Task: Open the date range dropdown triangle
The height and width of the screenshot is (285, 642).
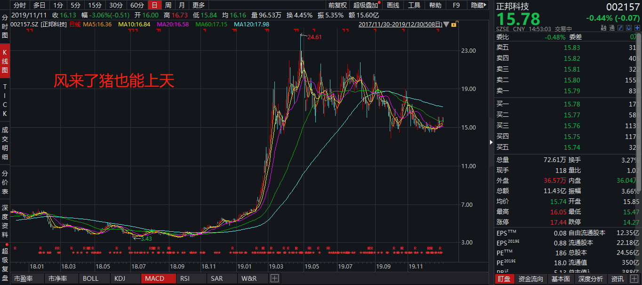Action: click(446, 24)
